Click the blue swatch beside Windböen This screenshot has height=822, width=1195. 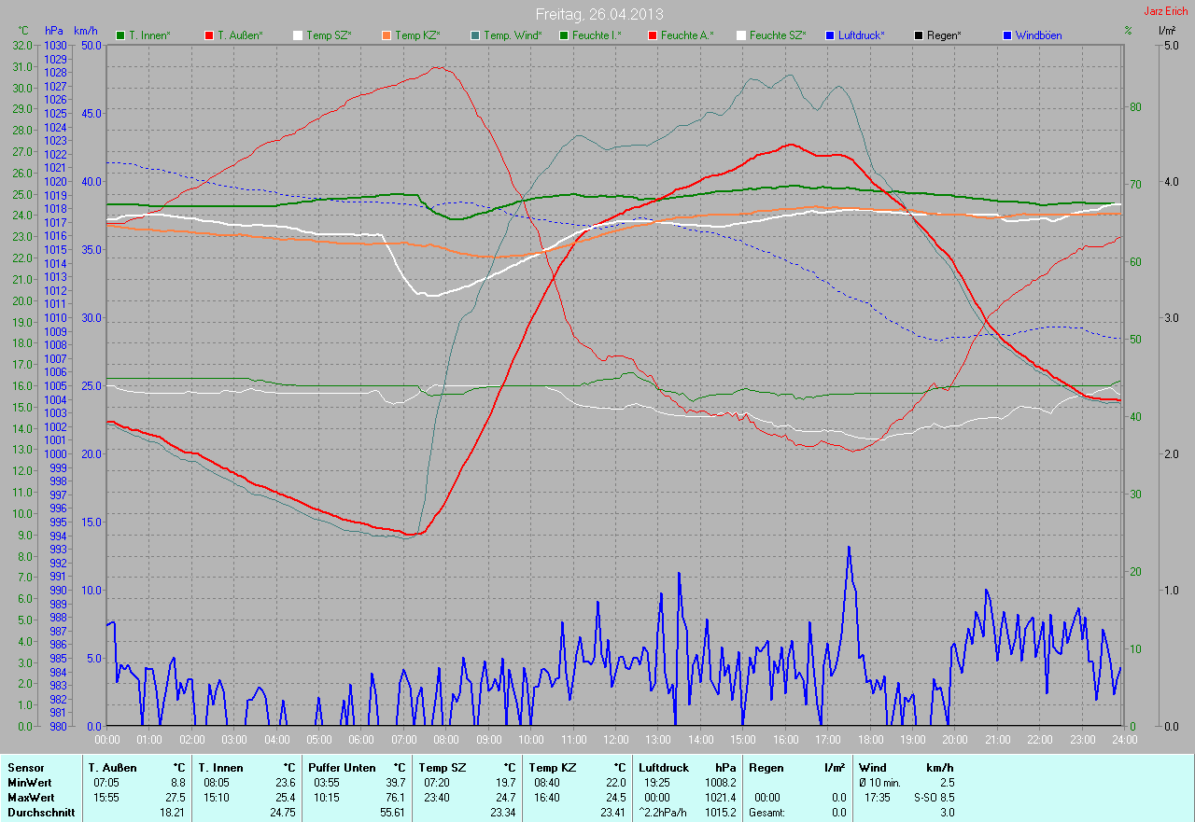(x=1007, y=35)
